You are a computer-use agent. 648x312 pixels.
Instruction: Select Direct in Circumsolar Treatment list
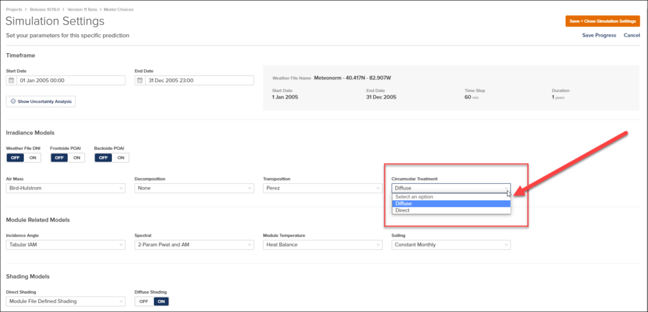click(x=451, y=210)
